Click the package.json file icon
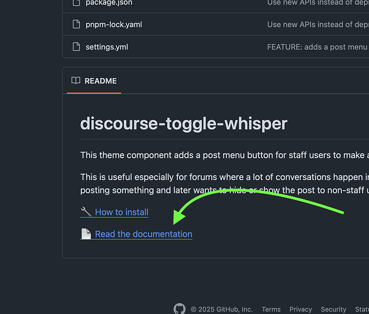369x314 pixels. 76,3
